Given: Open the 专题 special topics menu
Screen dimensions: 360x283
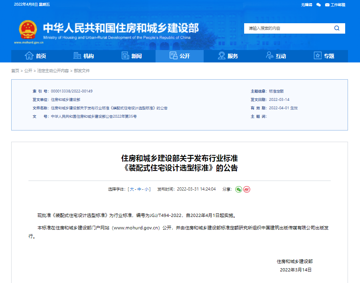Looking at the screenshot, I should click(x=324, y=56).
